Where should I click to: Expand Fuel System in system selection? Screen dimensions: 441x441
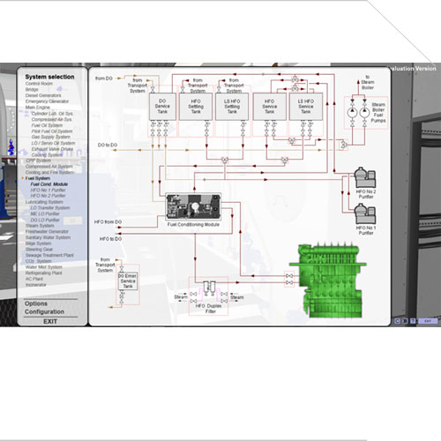click(x=38, y=178)
